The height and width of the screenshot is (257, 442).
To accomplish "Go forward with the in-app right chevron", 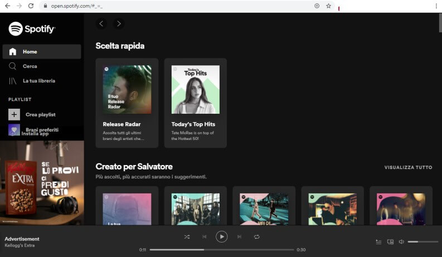I will coord(119,23).
